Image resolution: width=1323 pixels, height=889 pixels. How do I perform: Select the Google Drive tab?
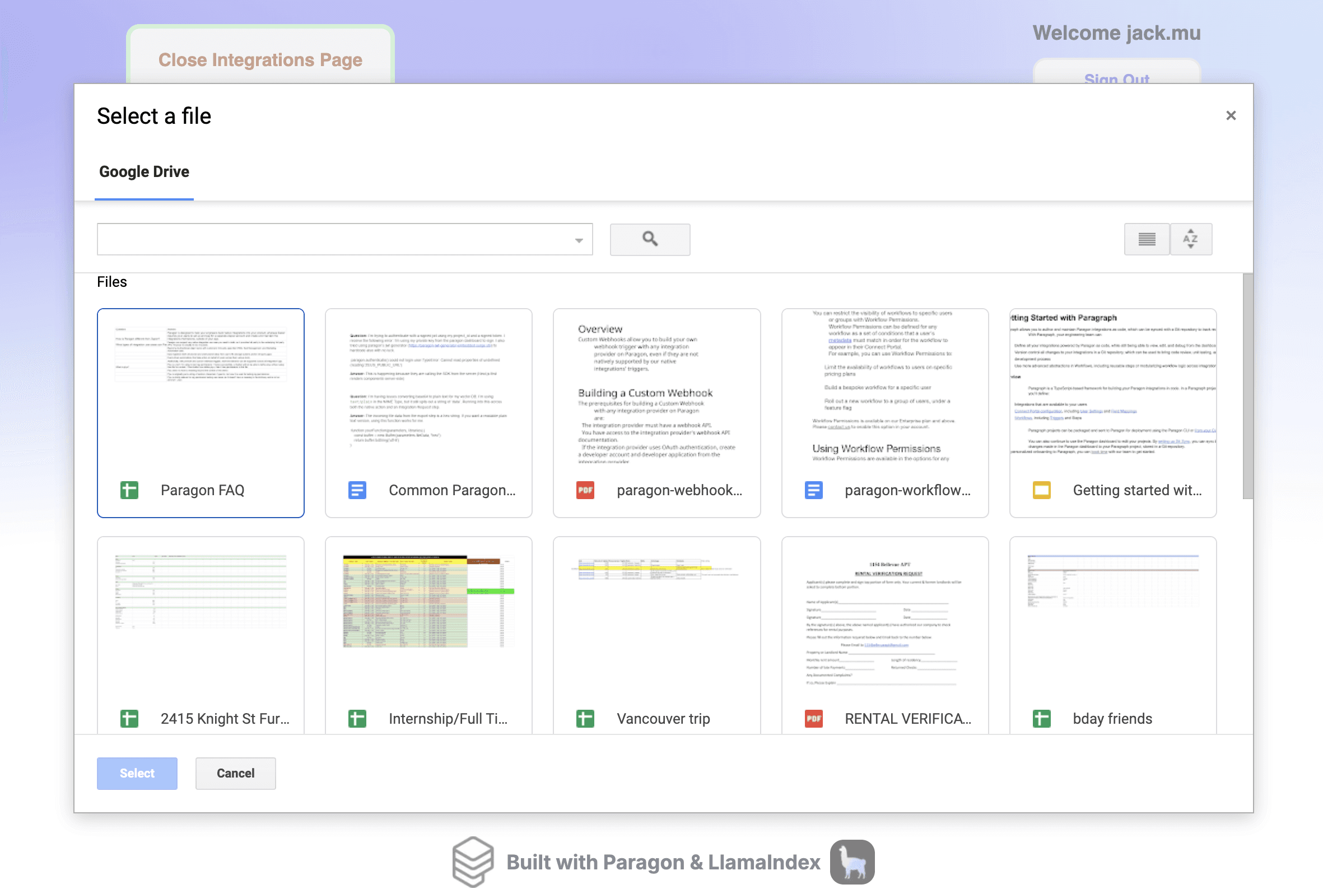pos(144,172)
